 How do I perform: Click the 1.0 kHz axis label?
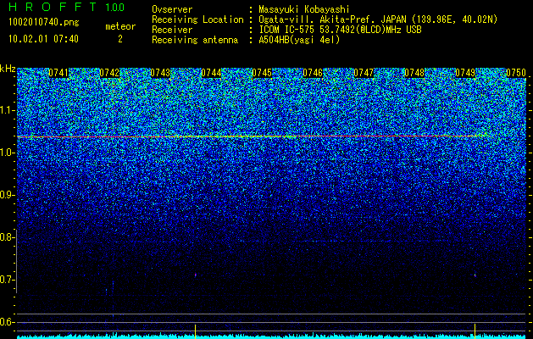pos(7,153)
